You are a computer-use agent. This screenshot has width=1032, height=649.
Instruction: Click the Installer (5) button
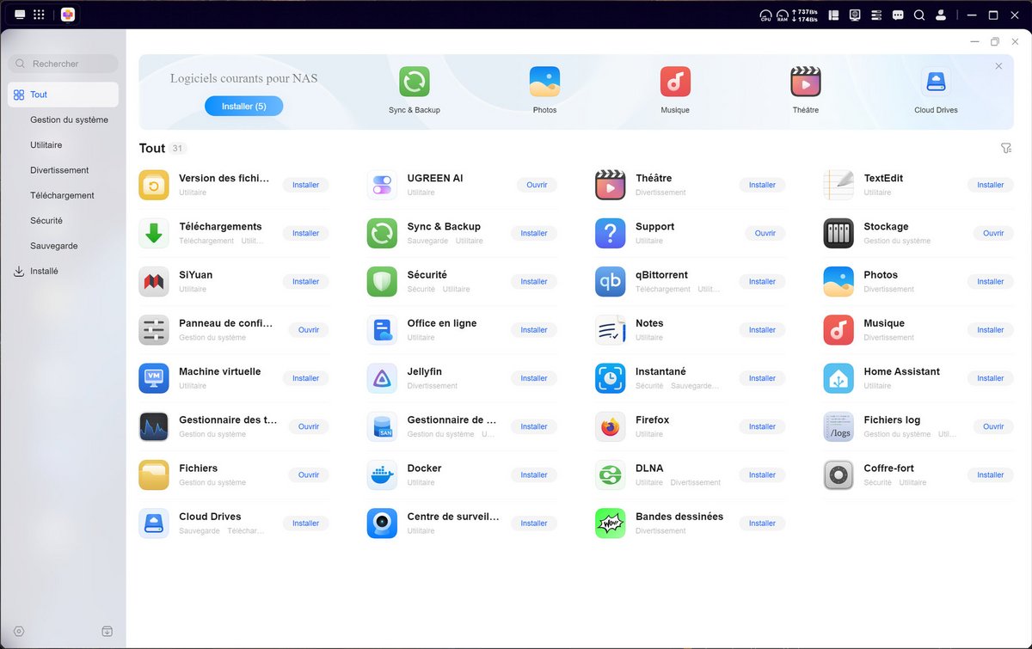tap(243, 106)
